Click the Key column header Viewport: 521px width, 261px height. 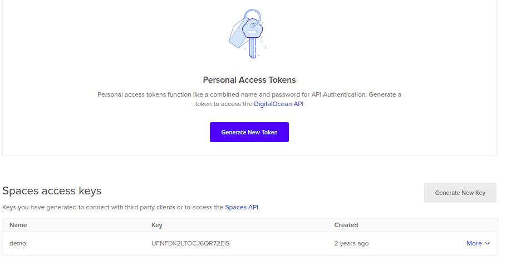(x=157, y=225)
